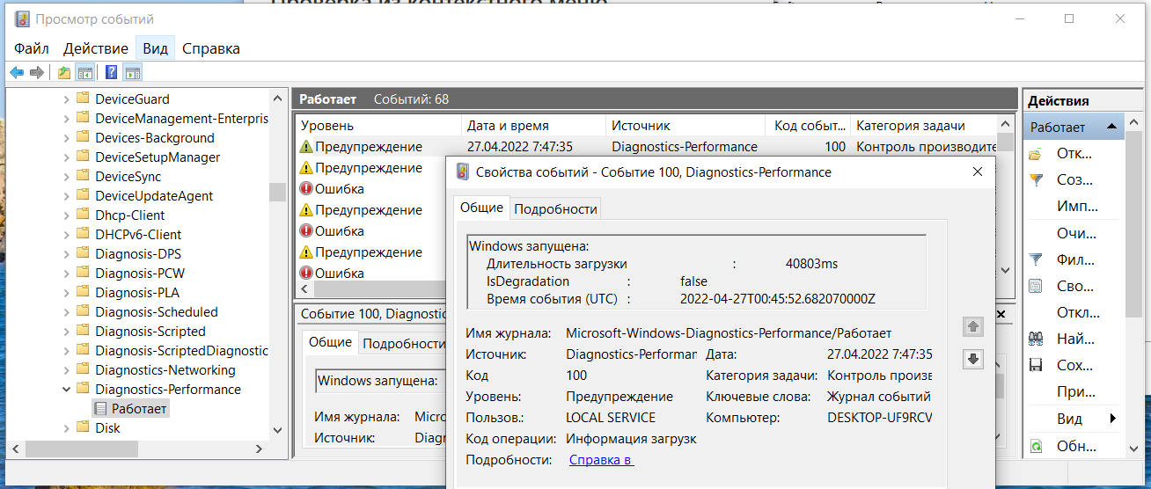
Task: Click the При... action in Actions pane
Action: (1074, 391)
